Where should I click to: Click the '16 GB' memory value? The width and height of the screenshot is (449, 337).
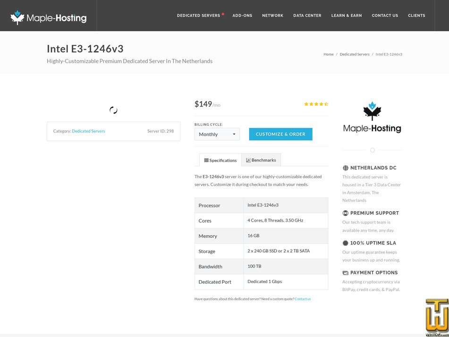[x=254, y=235]
